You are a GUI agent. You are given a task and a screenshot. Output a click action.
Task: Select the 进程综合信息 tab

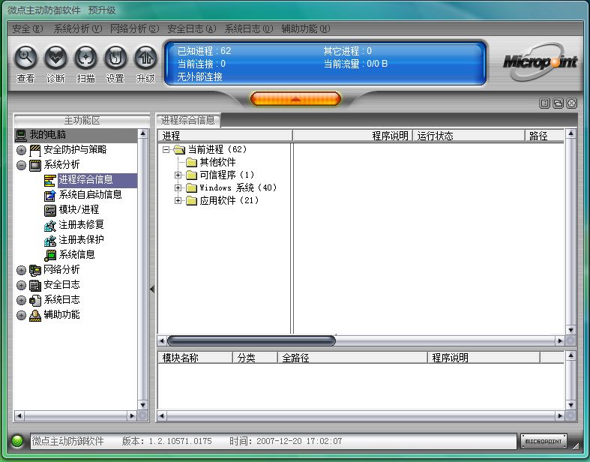[x=188, y=120]
